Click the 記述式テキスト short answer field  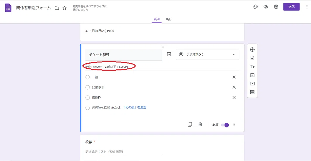[124, 152]
